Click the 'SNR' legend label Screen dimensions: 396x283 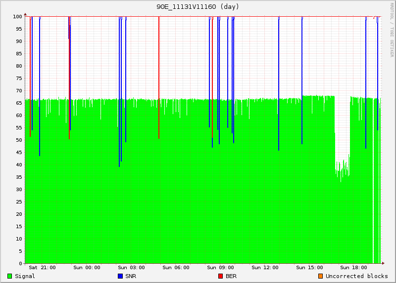click(131, 276)
